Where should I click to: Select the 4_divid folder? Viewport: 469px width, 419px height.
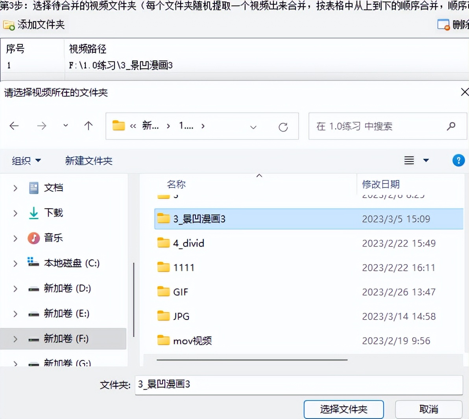click(x=188, y=243)
